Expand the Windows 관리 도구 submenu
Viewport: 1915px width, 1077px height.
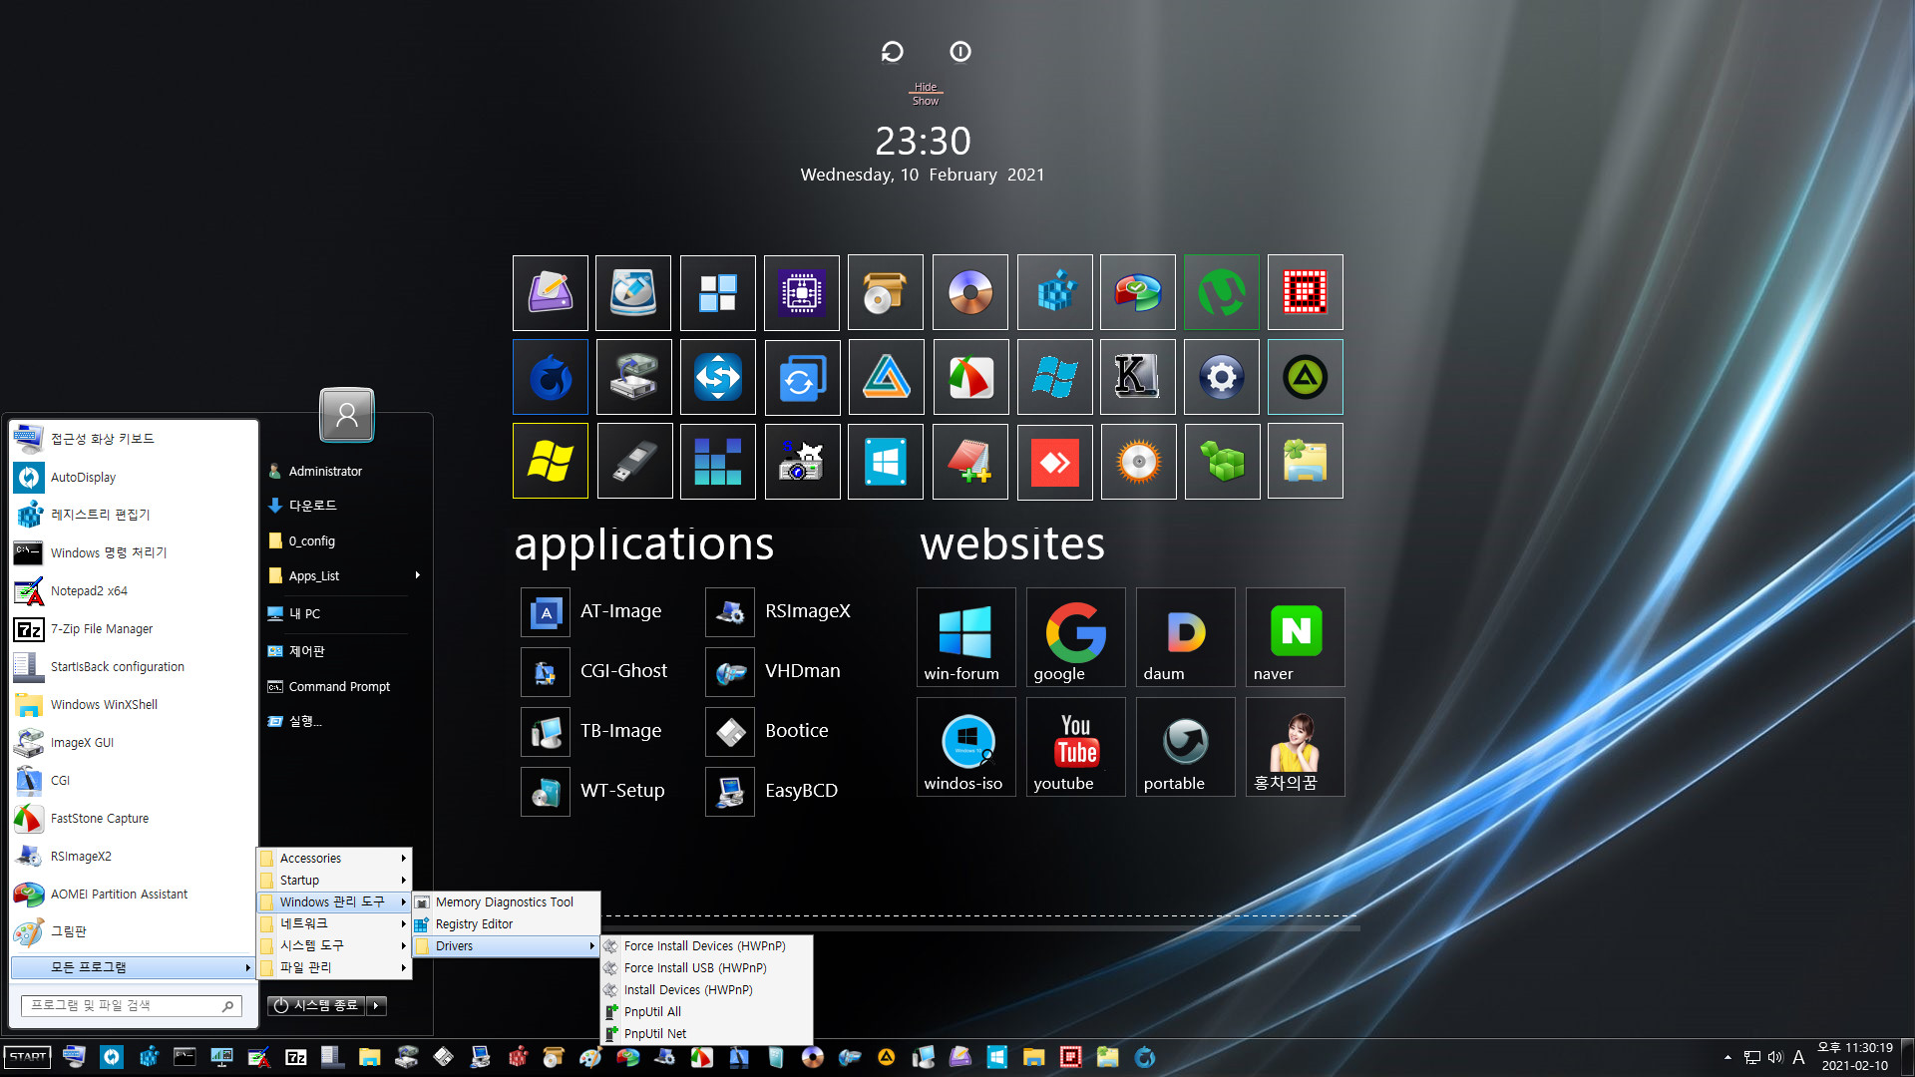coord(334,901)
